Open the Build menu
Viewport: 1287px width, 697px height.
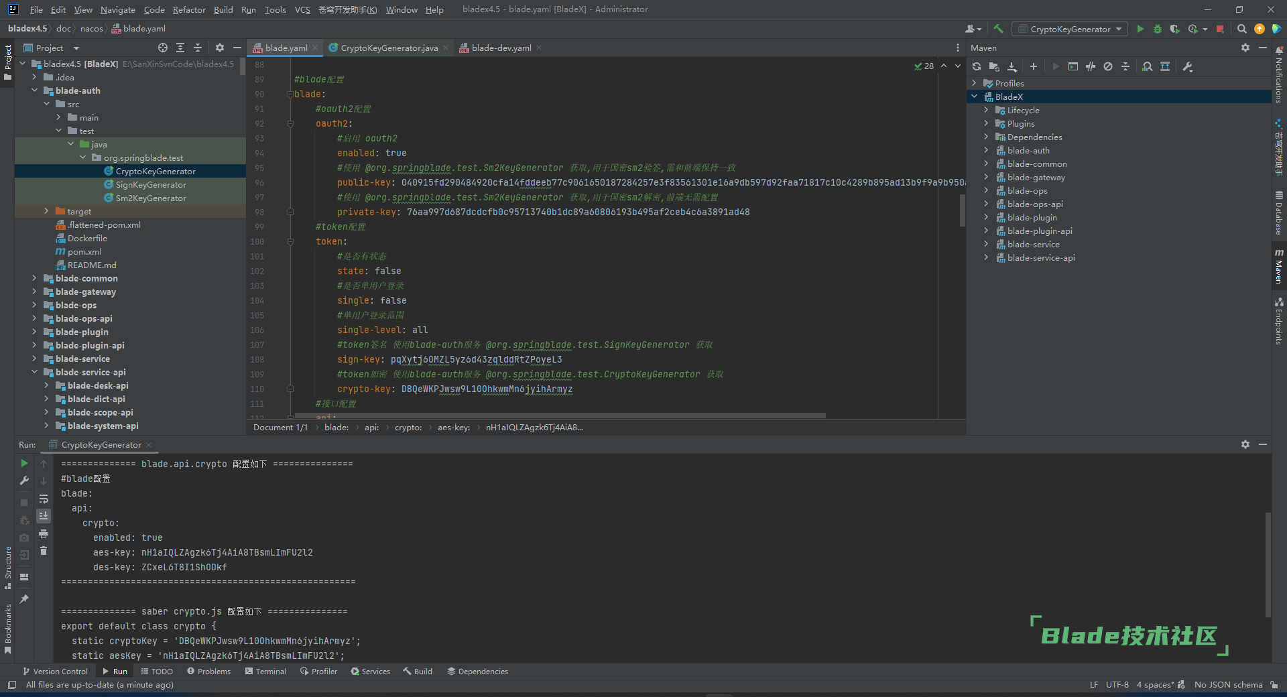pyautogui.click(x=223, y=9)
